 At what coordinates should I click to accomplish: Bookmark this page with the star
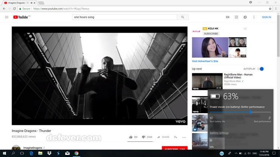click(270, 9)
